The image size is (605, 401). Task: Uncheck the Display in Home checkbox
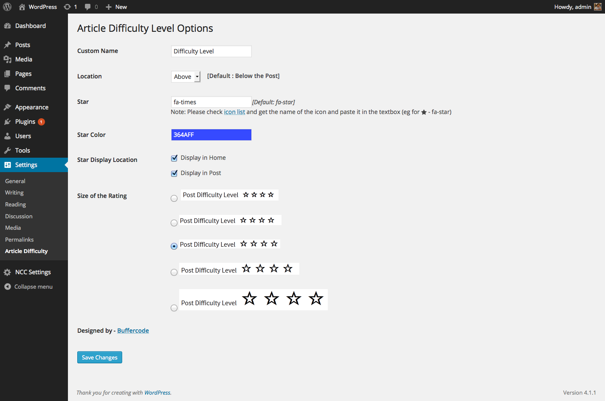point(174,158)
